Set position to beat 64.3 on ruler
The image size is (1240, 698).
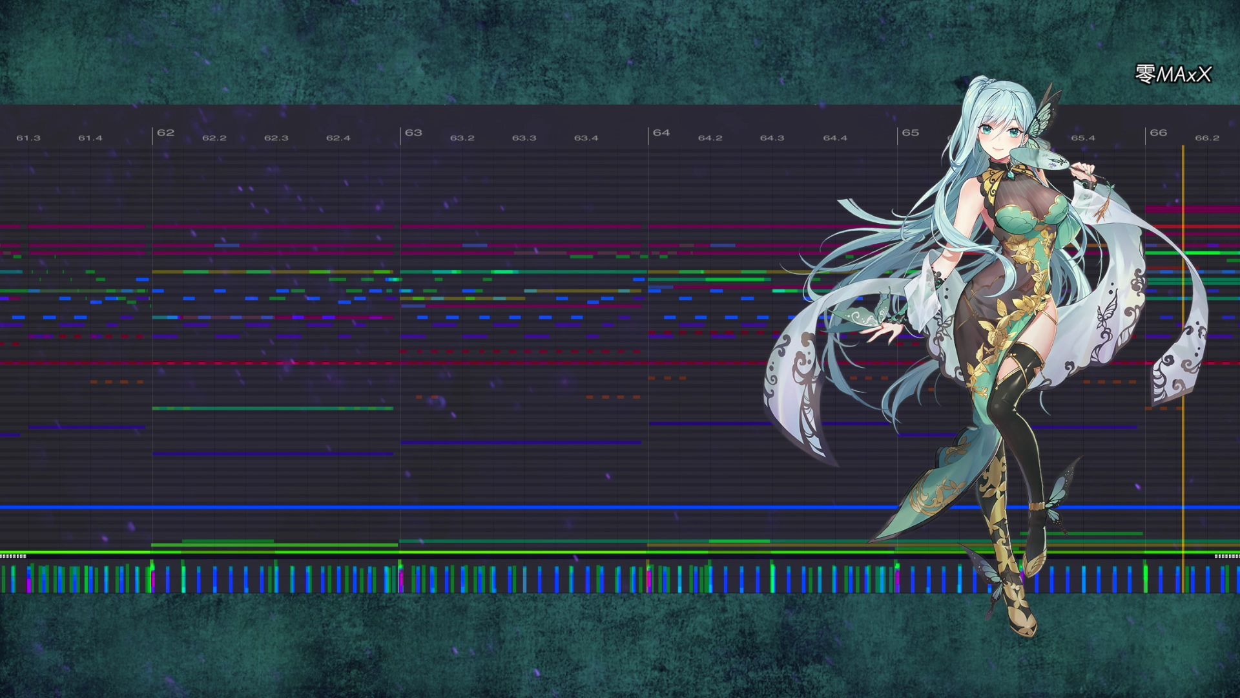772,138
